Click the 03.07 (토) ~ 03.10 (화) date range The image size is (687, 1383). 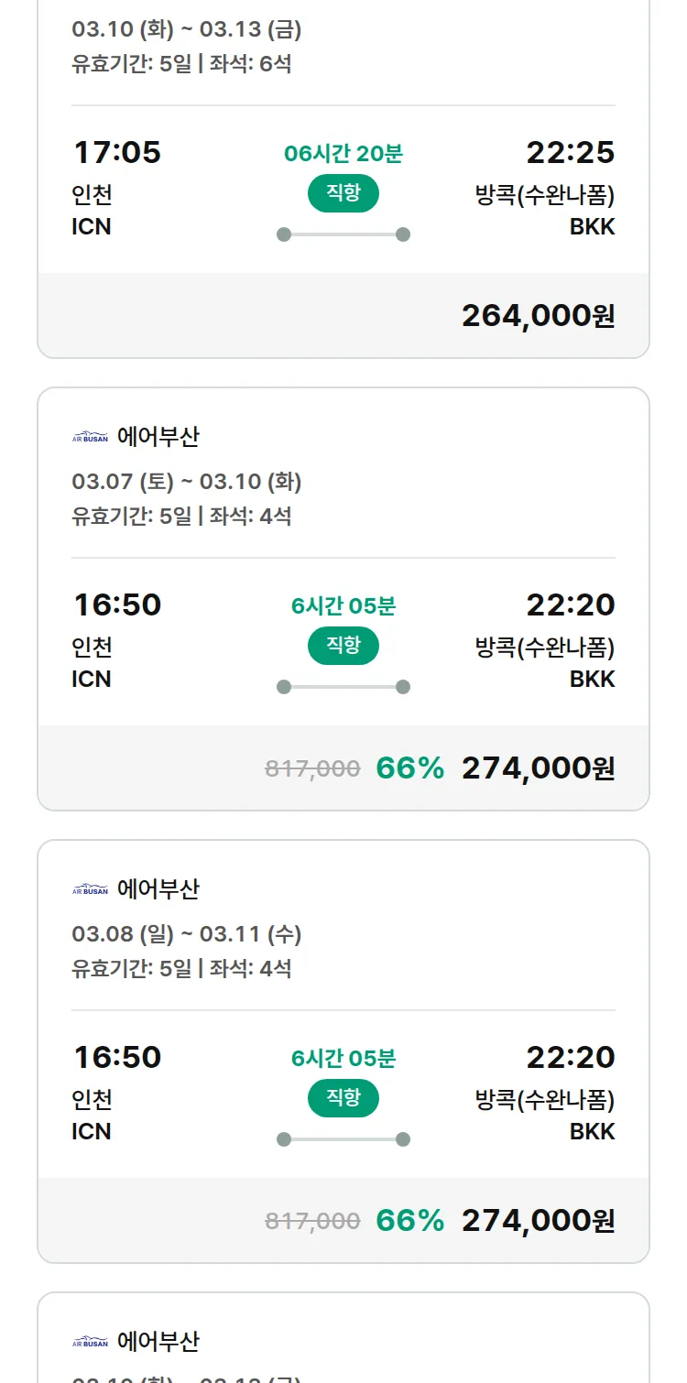coord(187,482)
